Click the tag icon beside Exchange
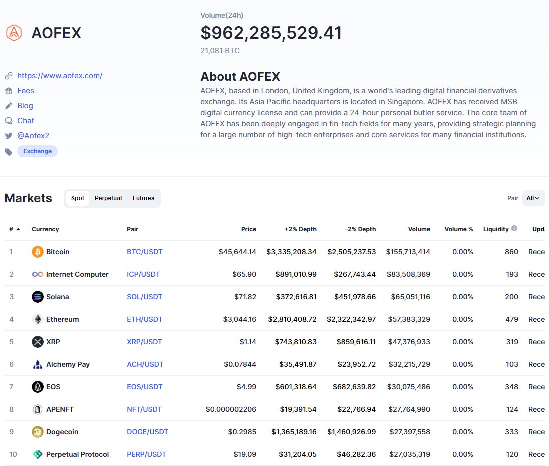549x466 pixels. pos(9,152)
